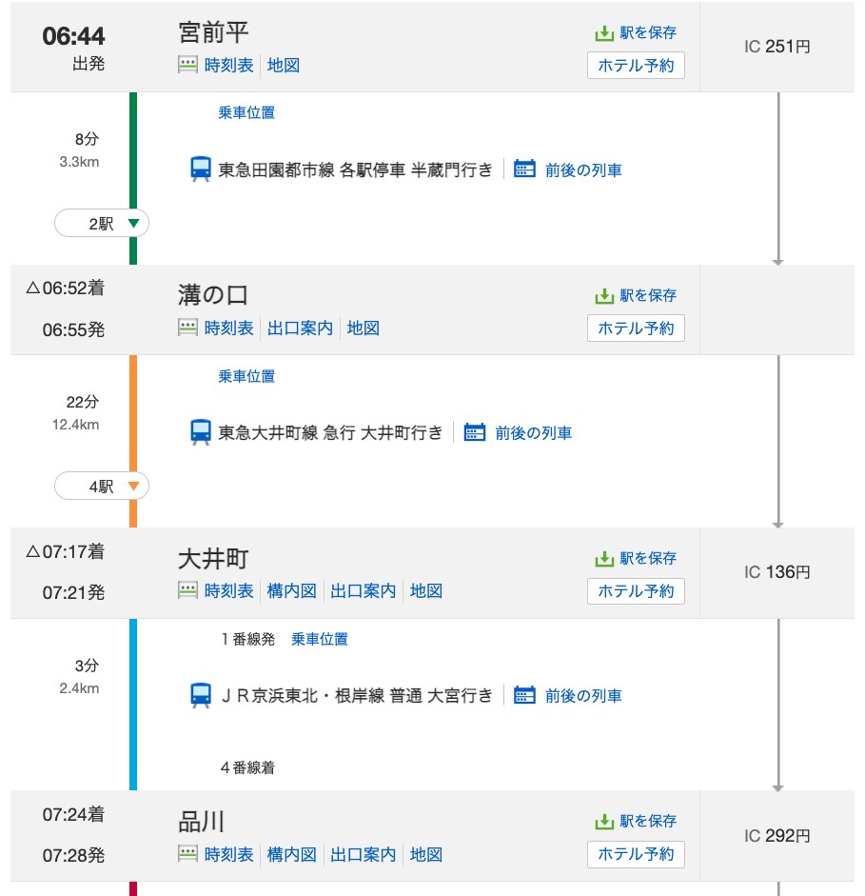Click the ホテル予約 button for 品川

(x=636, y=854)
